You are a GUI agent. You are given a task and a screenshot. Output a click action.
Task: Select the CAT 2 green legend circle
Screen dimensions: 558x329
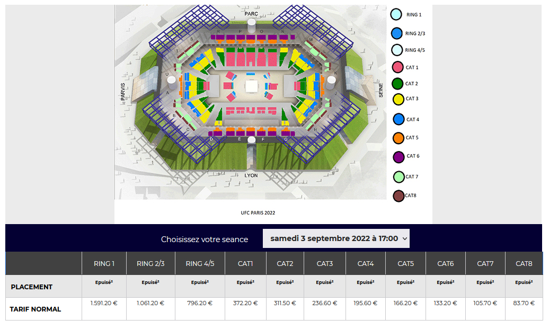click(x=397, y=83)
